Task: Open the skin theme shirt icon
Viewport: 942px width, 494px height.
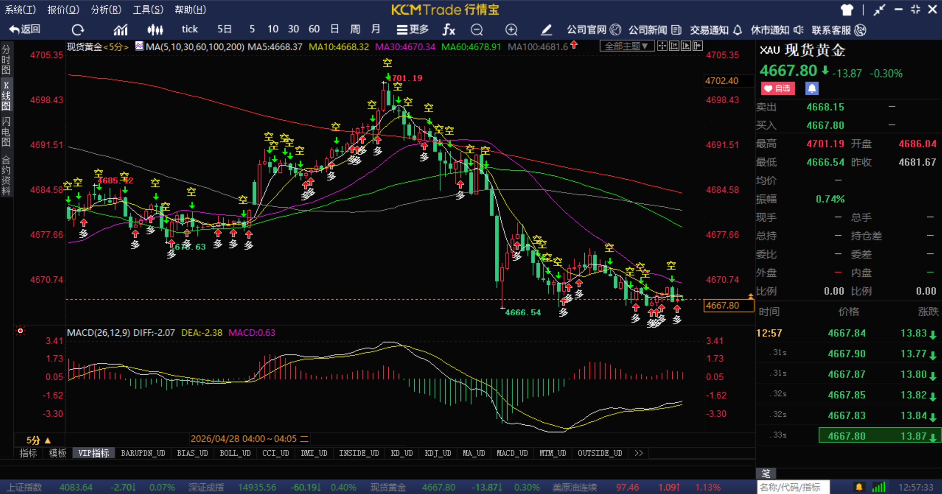Action: point(847,10)
